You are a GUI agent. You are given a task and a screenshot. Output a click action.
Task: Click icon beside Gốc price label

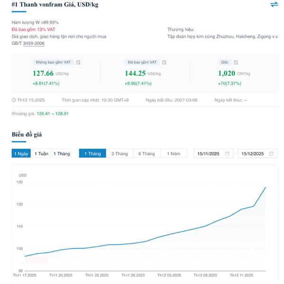(x=236, y=62)
